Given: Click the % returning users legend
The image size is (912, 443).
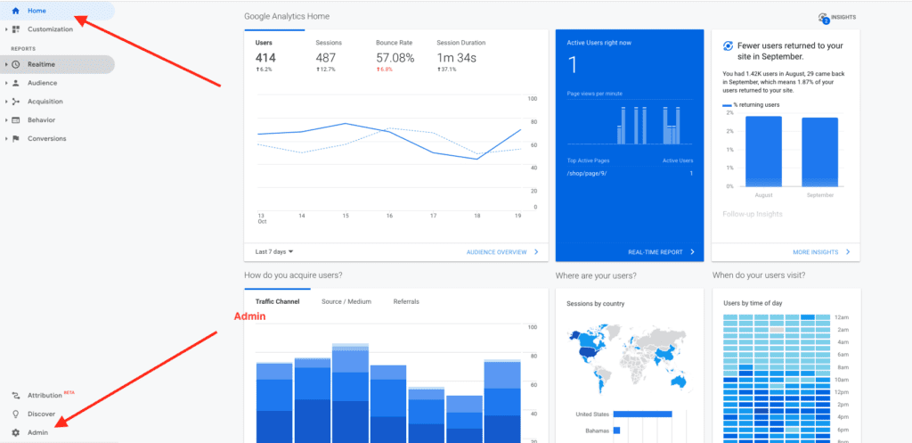Looking at the screenshot, I should pyautogui.click(x=751, y=105).
